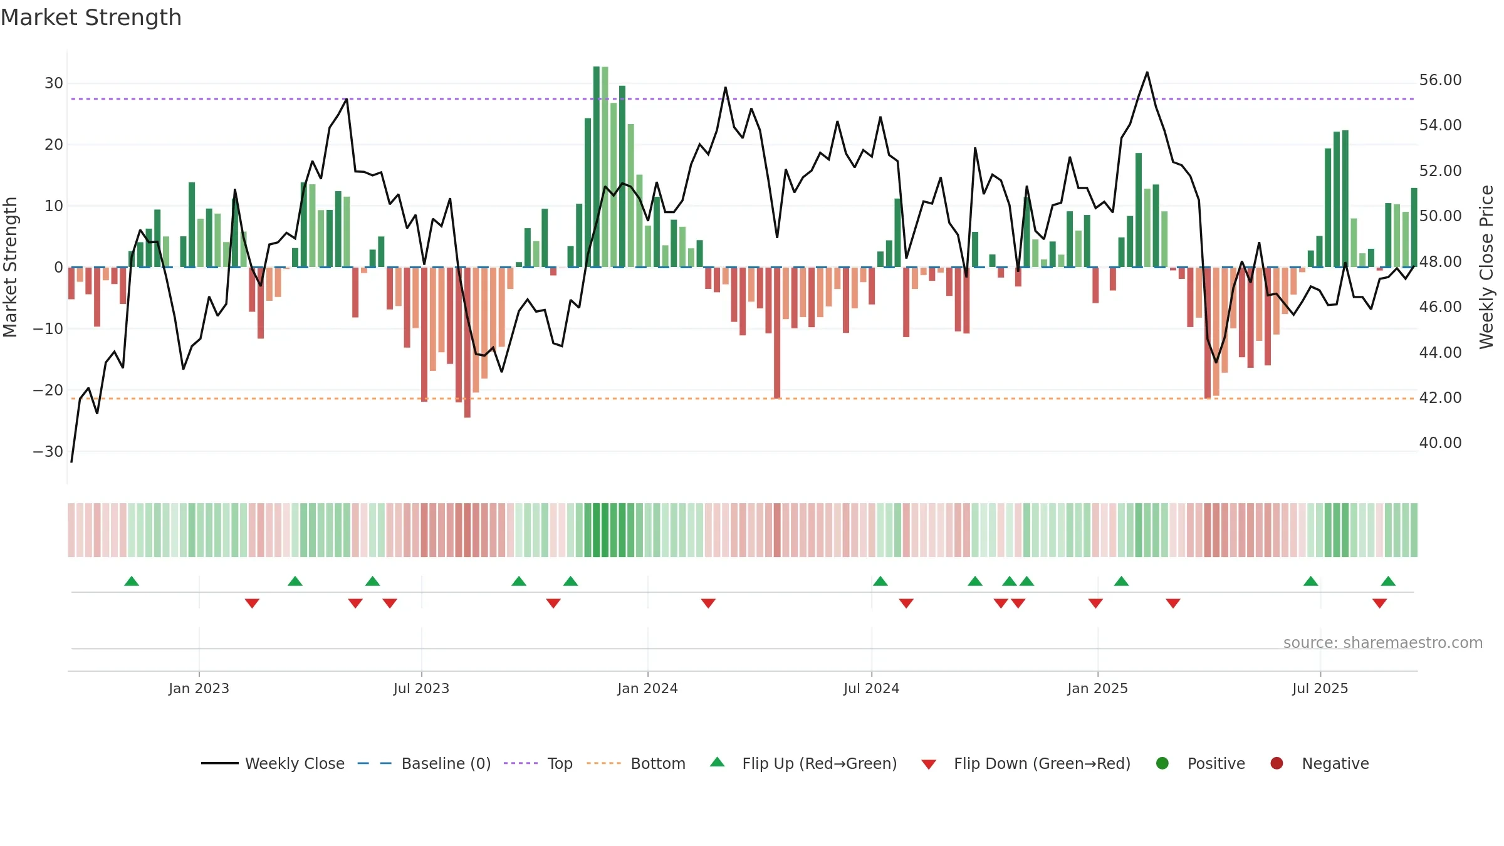Click the Weekly Close line's highest peak
The width and height of the screenshot is (1504, 846).
click(1147, 73)
